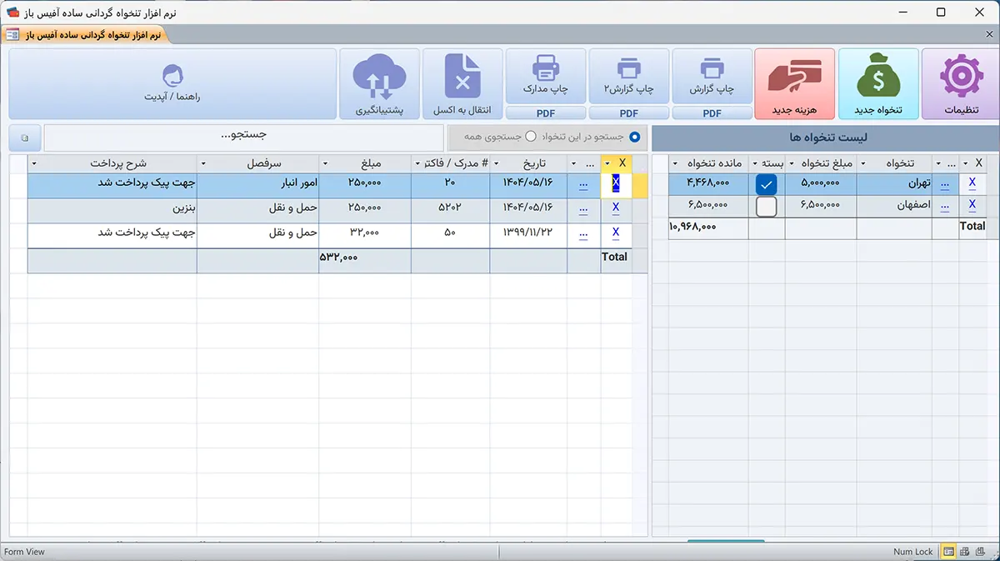Switch to Form View icon in status bar

pos(948,552)
